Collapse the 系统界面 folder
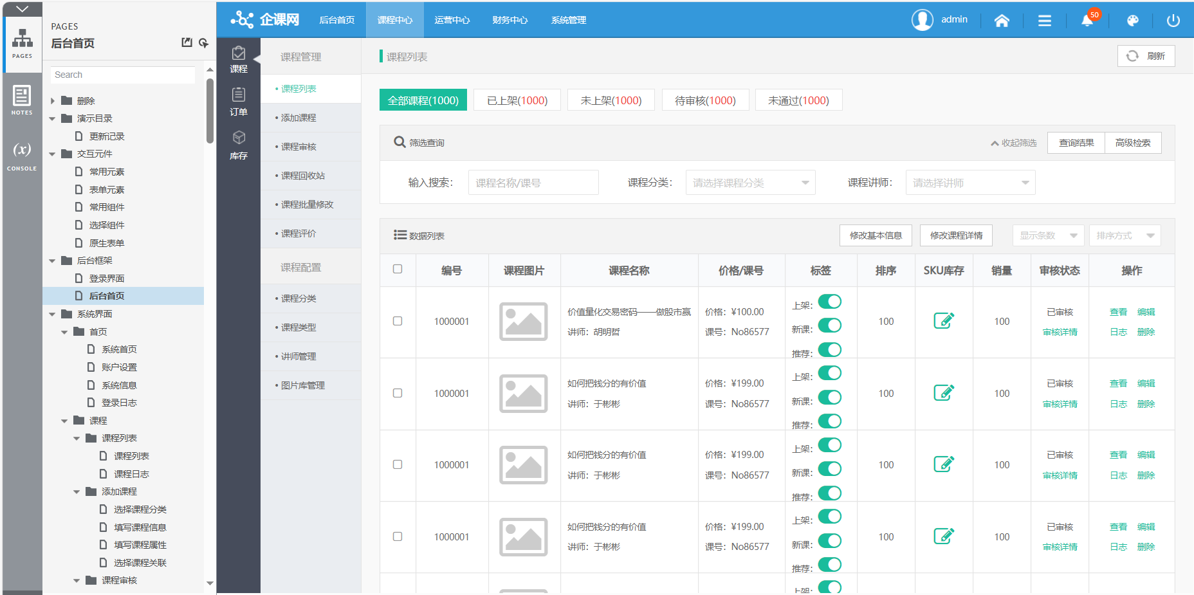 click(53, 314)
